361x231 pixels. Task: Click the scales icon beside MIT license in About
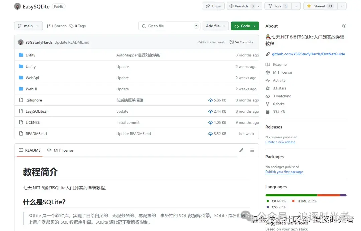point(268,72)
